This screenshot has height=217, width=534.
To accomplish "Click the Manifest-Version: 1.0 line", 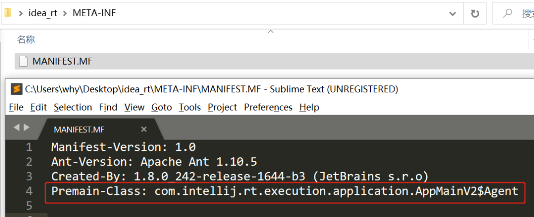I will click(123, 147).
